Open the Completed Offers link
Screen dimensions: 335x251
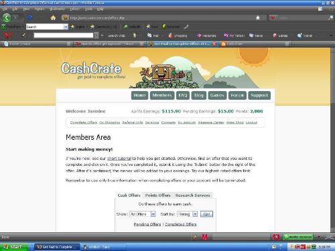tap(181, 224)
